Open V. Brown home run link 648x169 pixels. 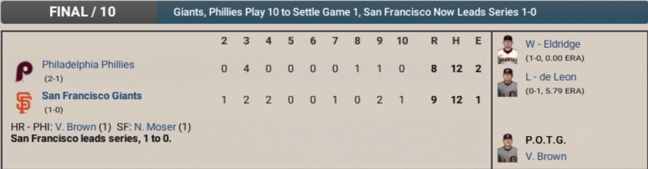[76, 127]
